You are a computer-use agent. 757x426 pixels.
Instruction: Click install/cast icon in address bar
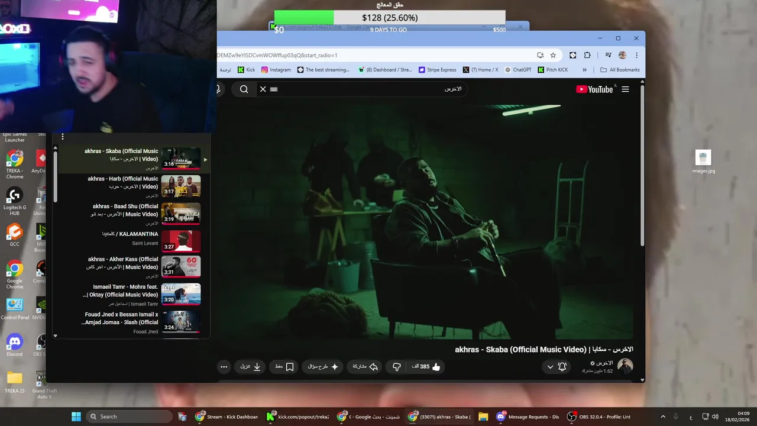click(540, 55)
